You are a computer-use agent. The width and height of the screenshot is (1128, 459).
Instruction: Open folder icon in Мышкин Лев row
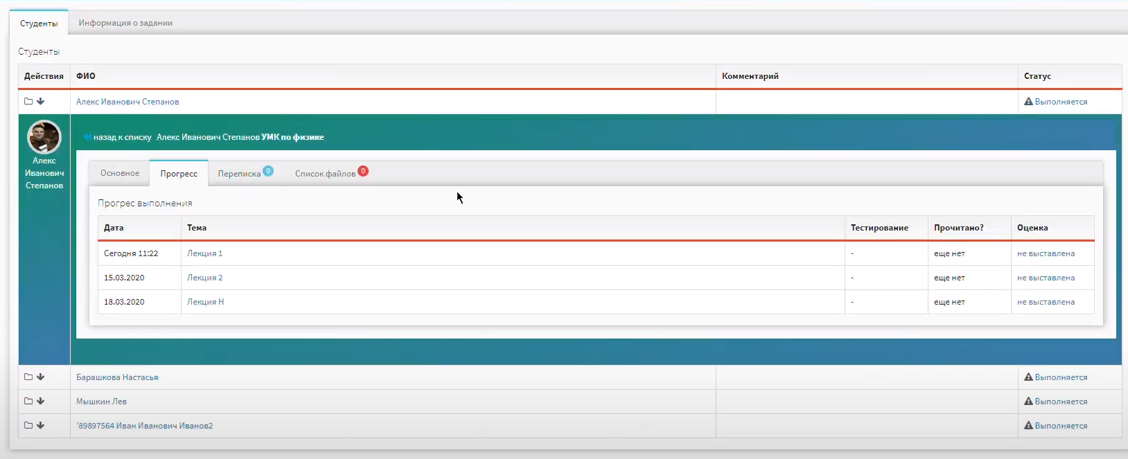tap(28, 401)
